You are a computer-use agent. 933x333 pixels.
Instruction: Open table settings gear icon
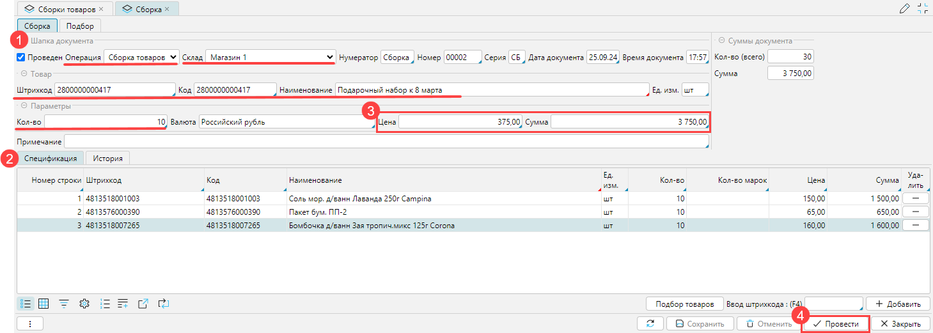click(84, 304)
